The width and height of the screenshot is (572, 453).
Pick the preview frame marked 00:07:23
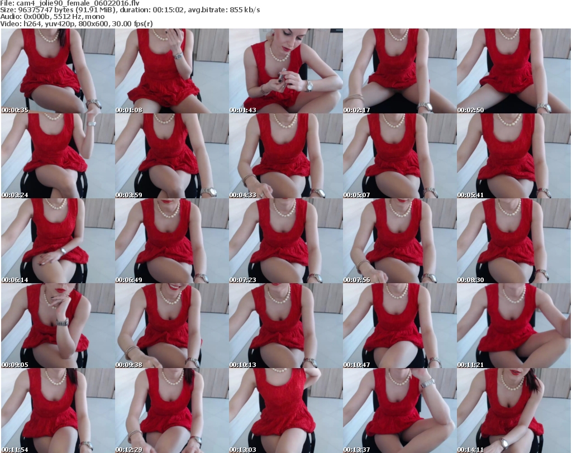[x=286, y=241]
